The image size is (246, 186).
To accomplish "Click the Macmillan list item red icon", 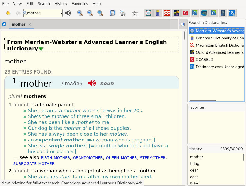I will pos(192,45).
